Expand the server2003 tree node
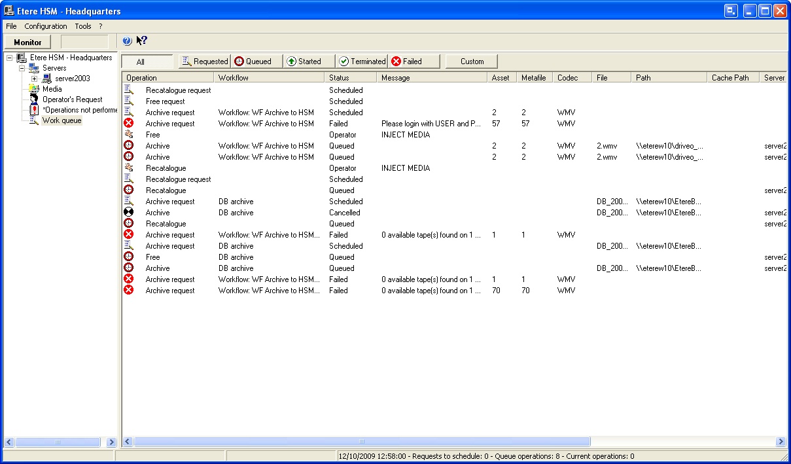Screen dimensions: 791x464 click(x=34, y=79)
